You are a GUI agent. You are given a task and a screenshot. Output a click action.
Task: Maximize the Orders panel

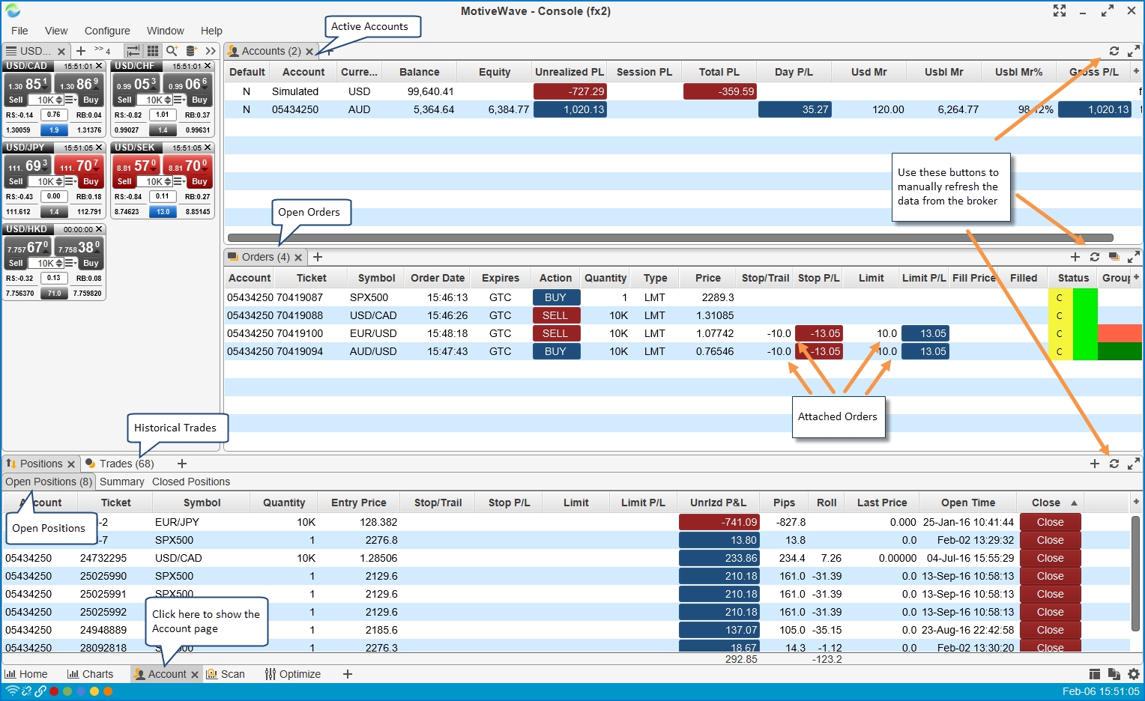click(x=1134, y=257)
